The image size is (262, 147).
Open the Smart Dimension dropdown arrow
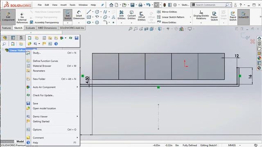[79, 23]
